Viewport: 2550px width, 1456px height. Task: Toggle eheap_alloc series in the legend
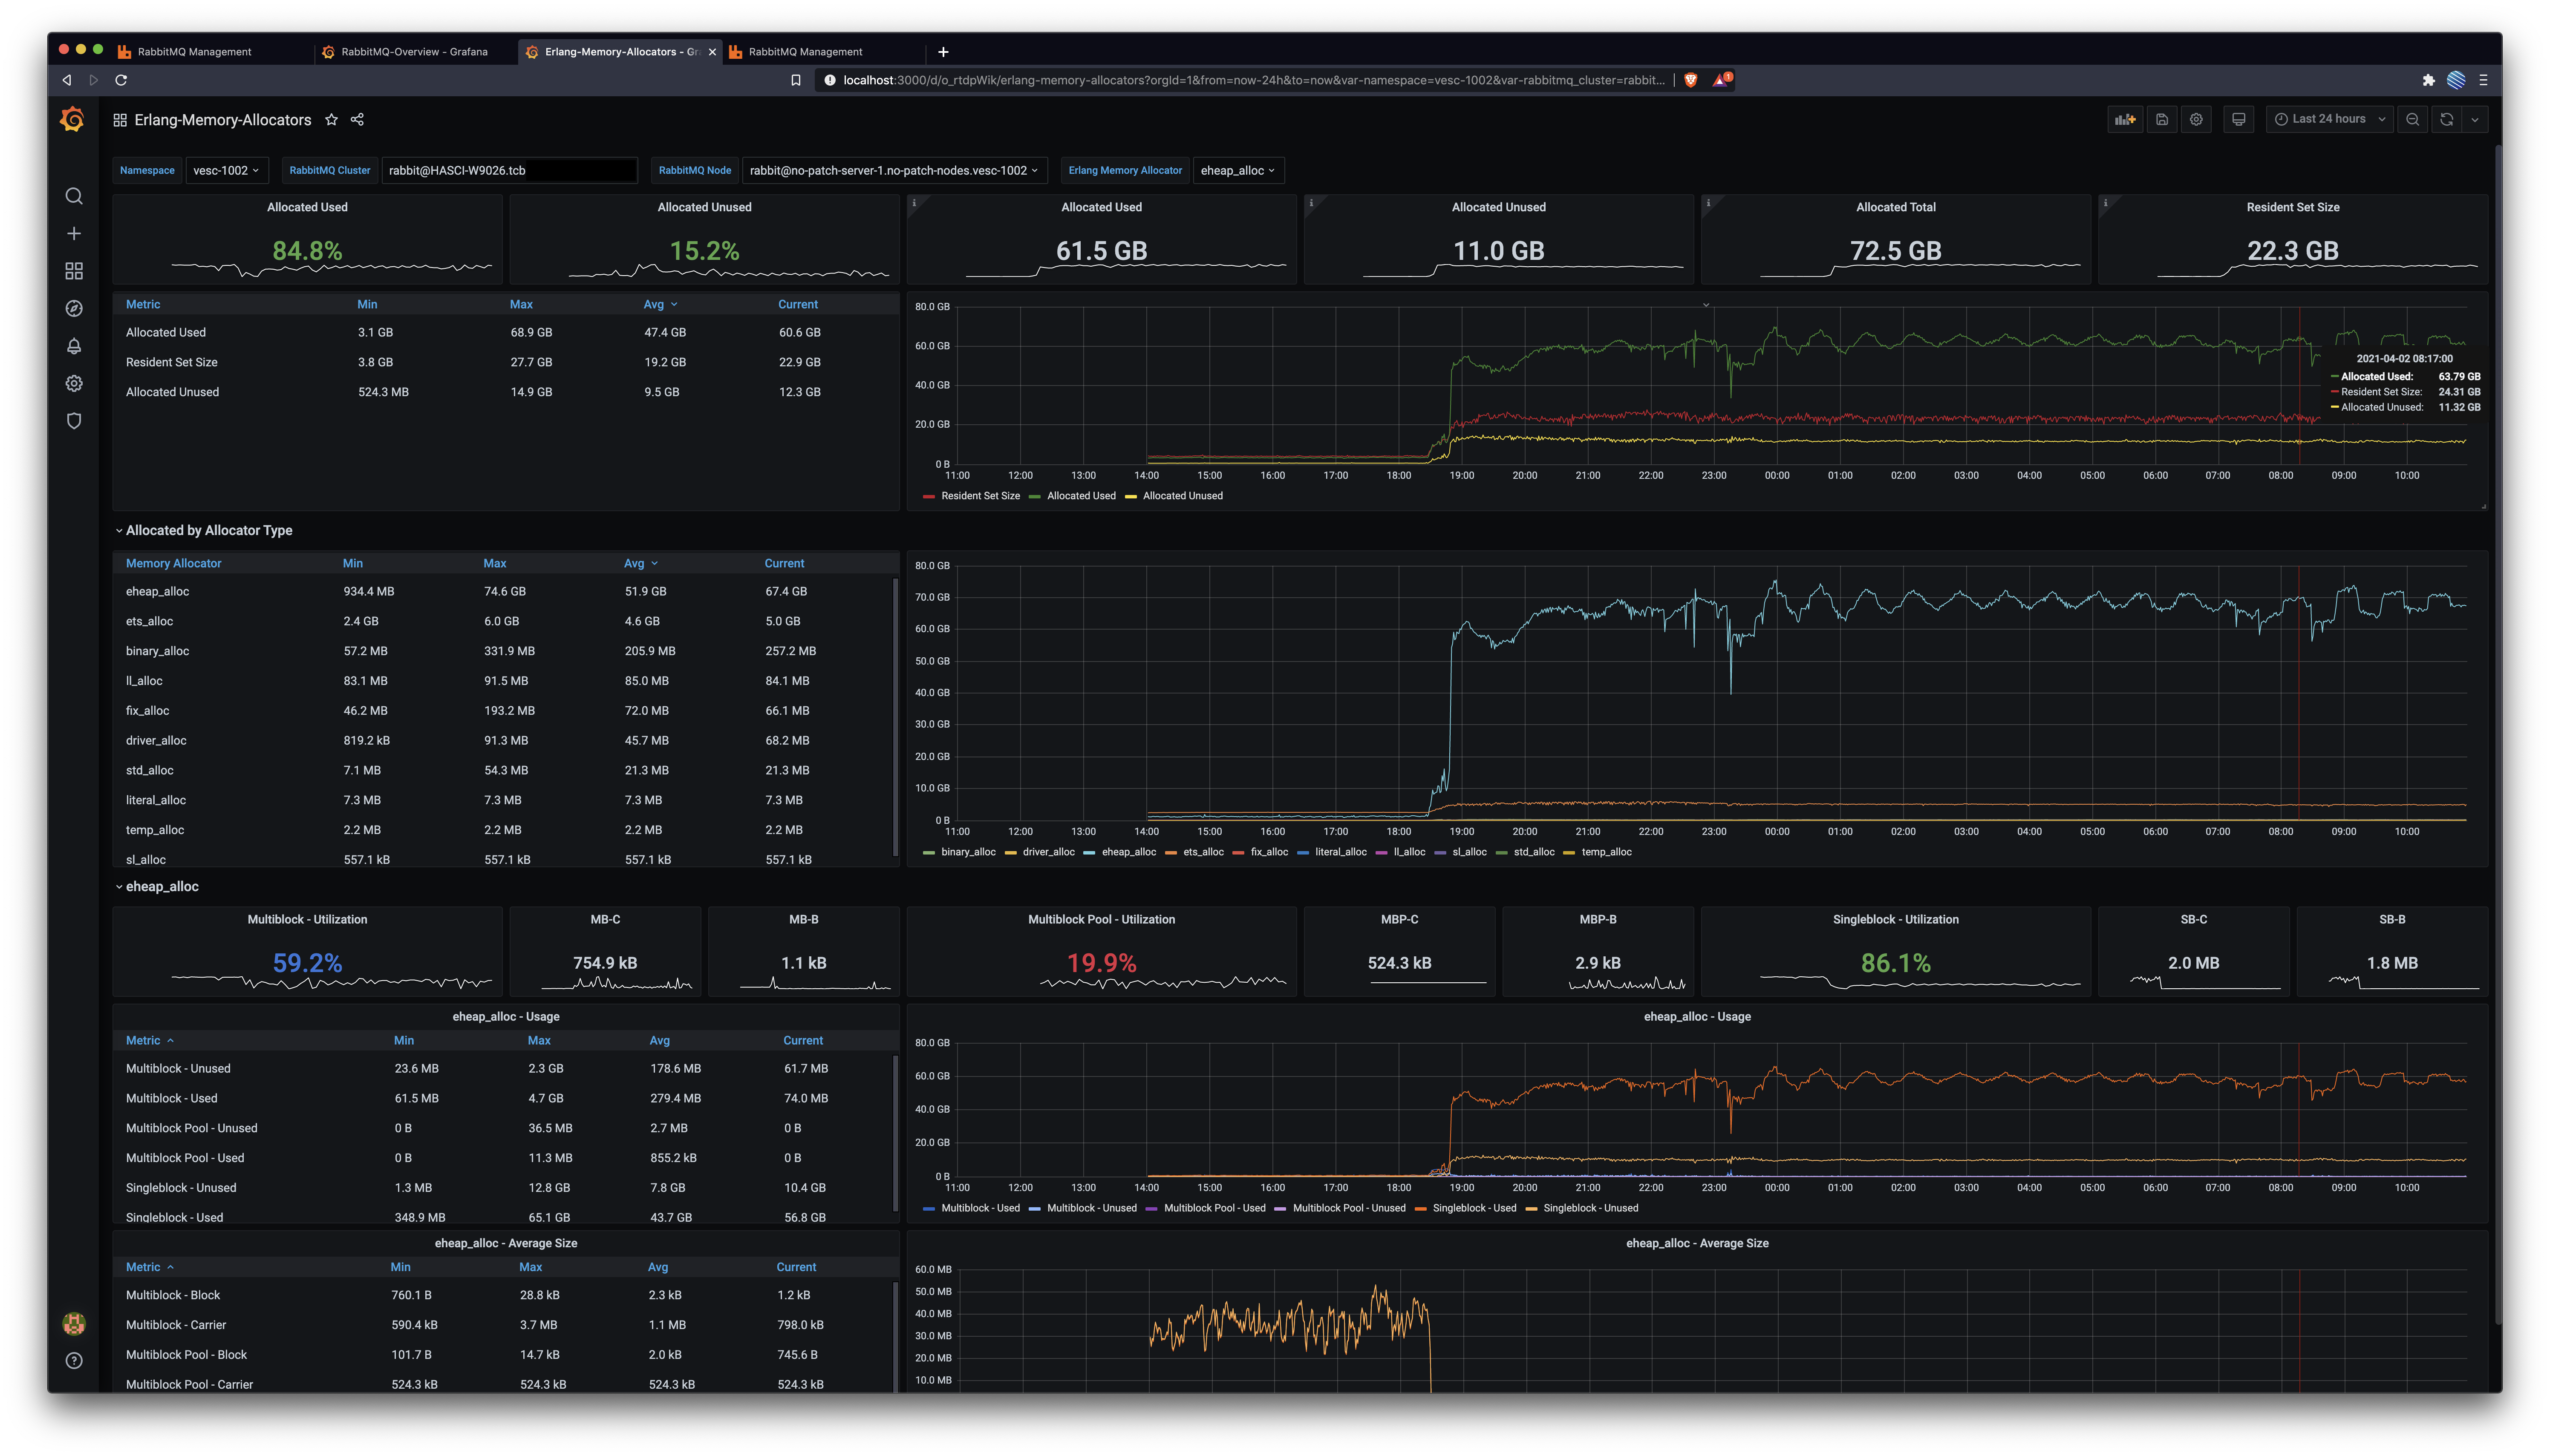tap(1128, 852)
